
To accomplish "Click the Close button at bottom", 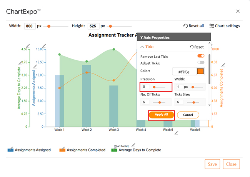I will (231, 164).
